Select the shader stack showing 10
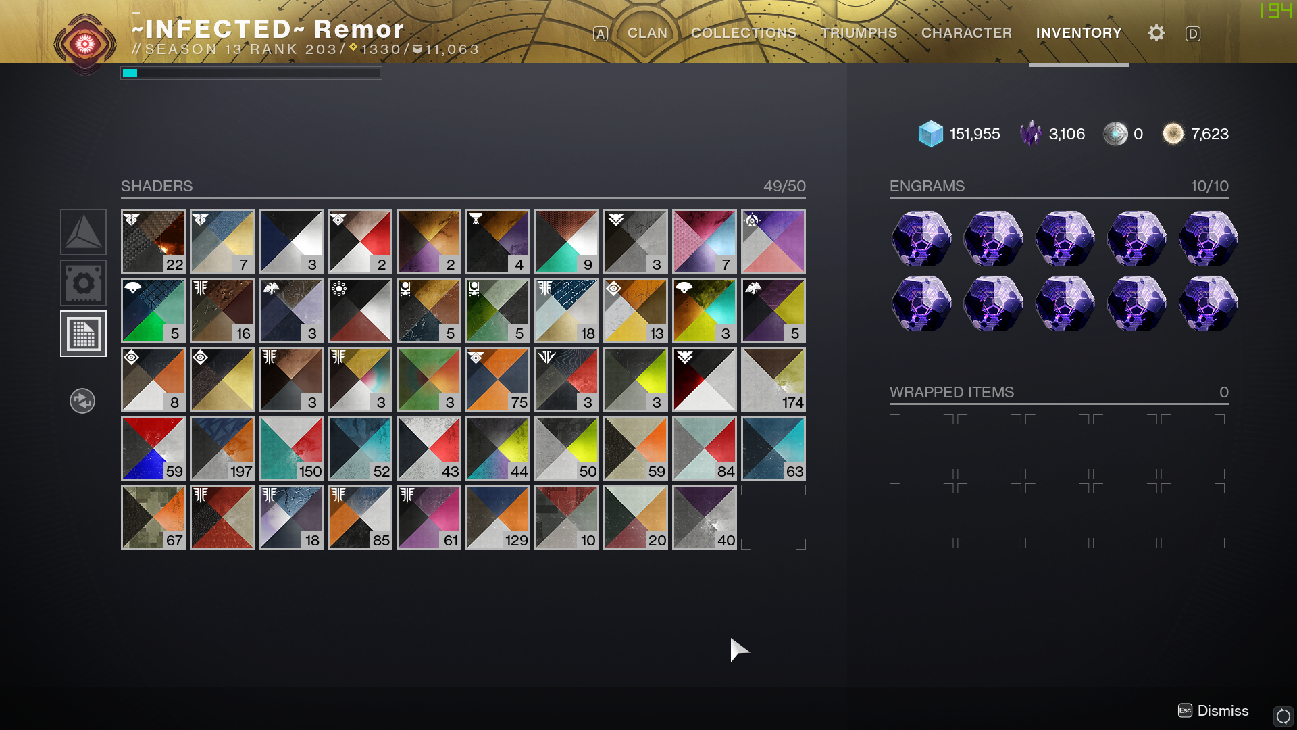Image resolution: width=1297 pixels, height=730 pixels. pos(567,517)
